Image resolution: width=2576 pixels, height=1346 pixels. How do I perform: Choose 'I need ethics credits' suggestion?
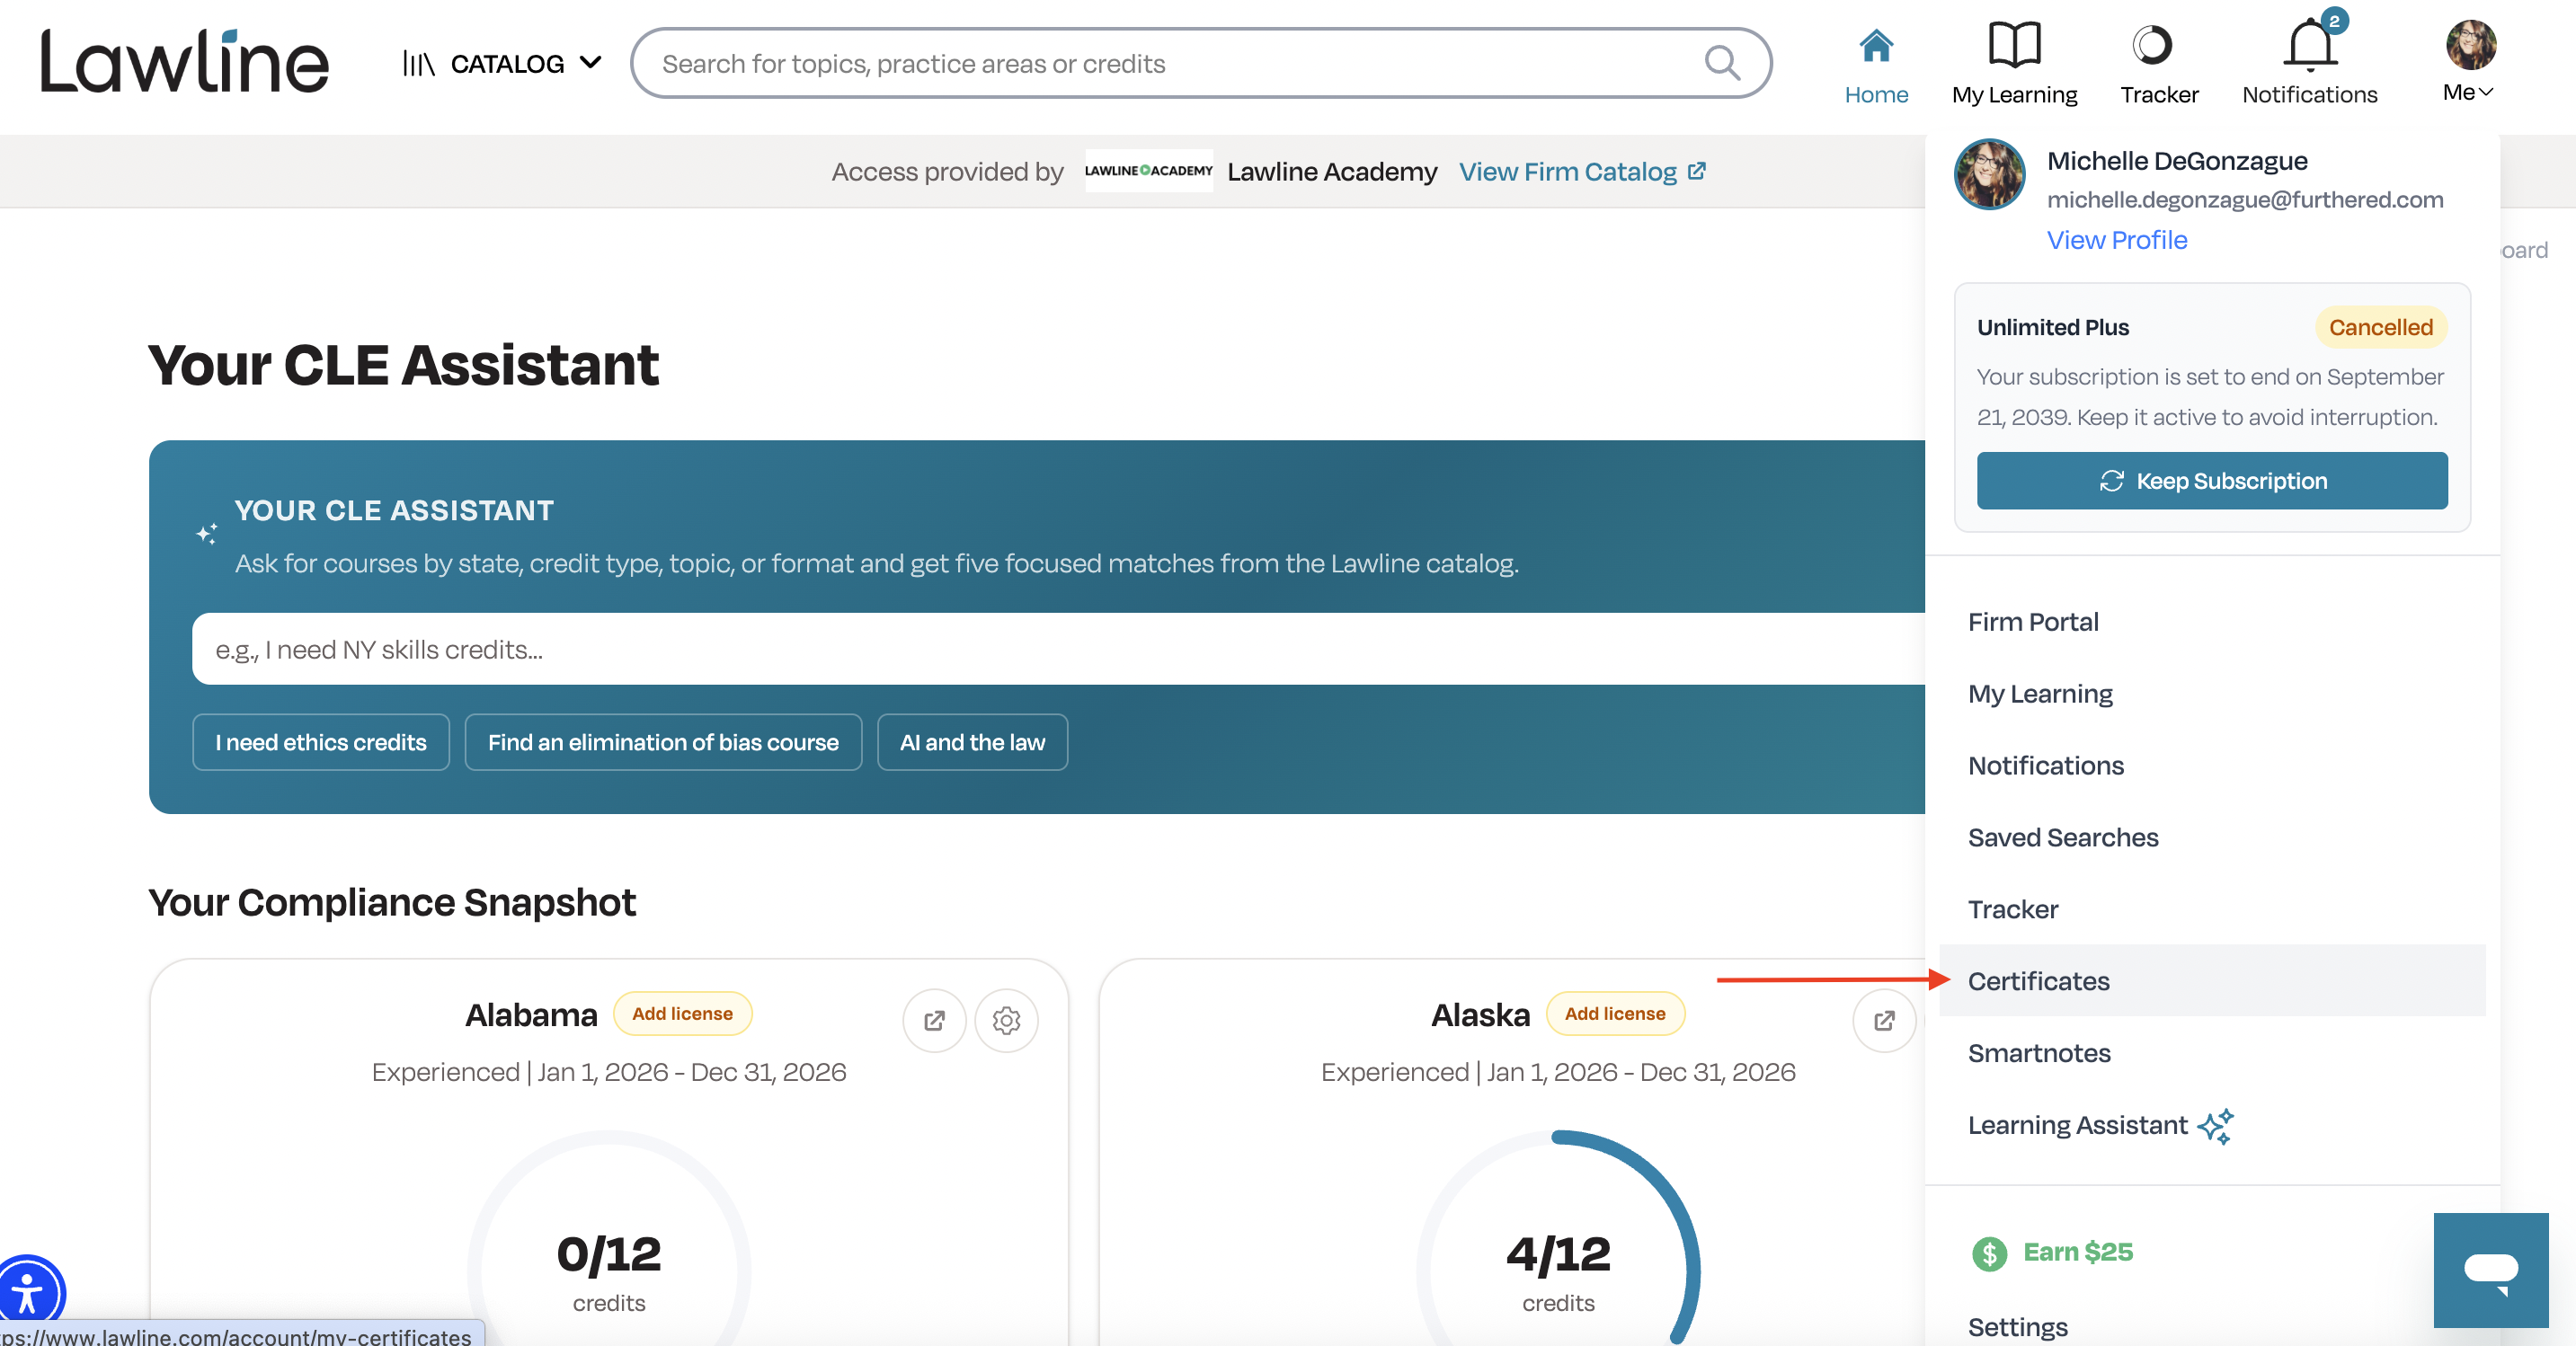pyautogui.click(x=321, y=742)
